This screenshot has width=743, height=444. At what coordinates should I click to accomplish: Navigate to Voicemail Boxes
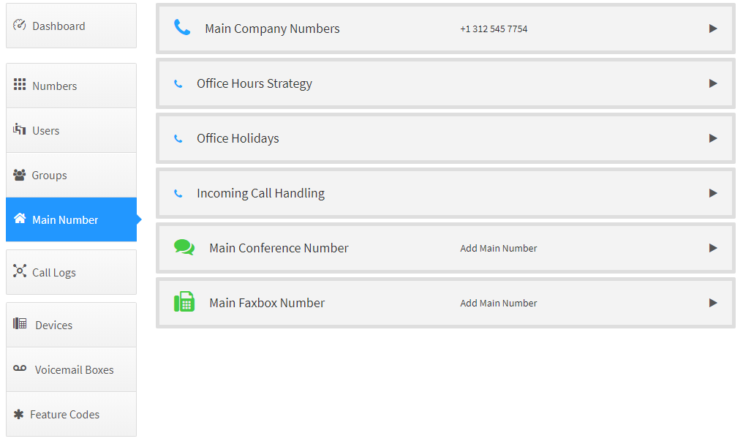click(71, 369)
